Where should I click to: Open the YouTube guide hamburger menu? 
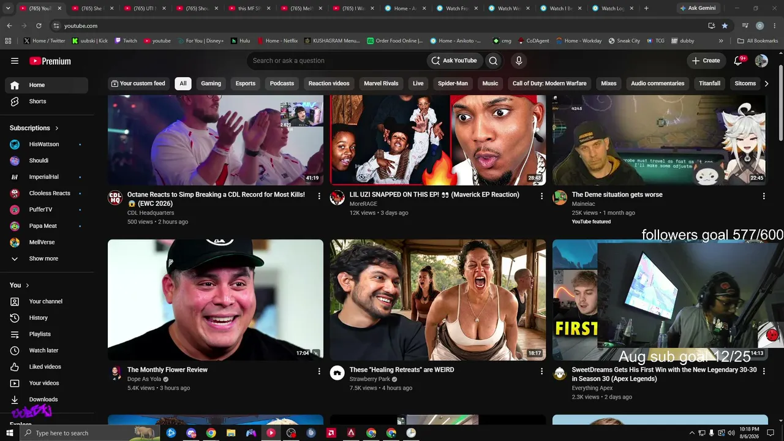(15, 61)
